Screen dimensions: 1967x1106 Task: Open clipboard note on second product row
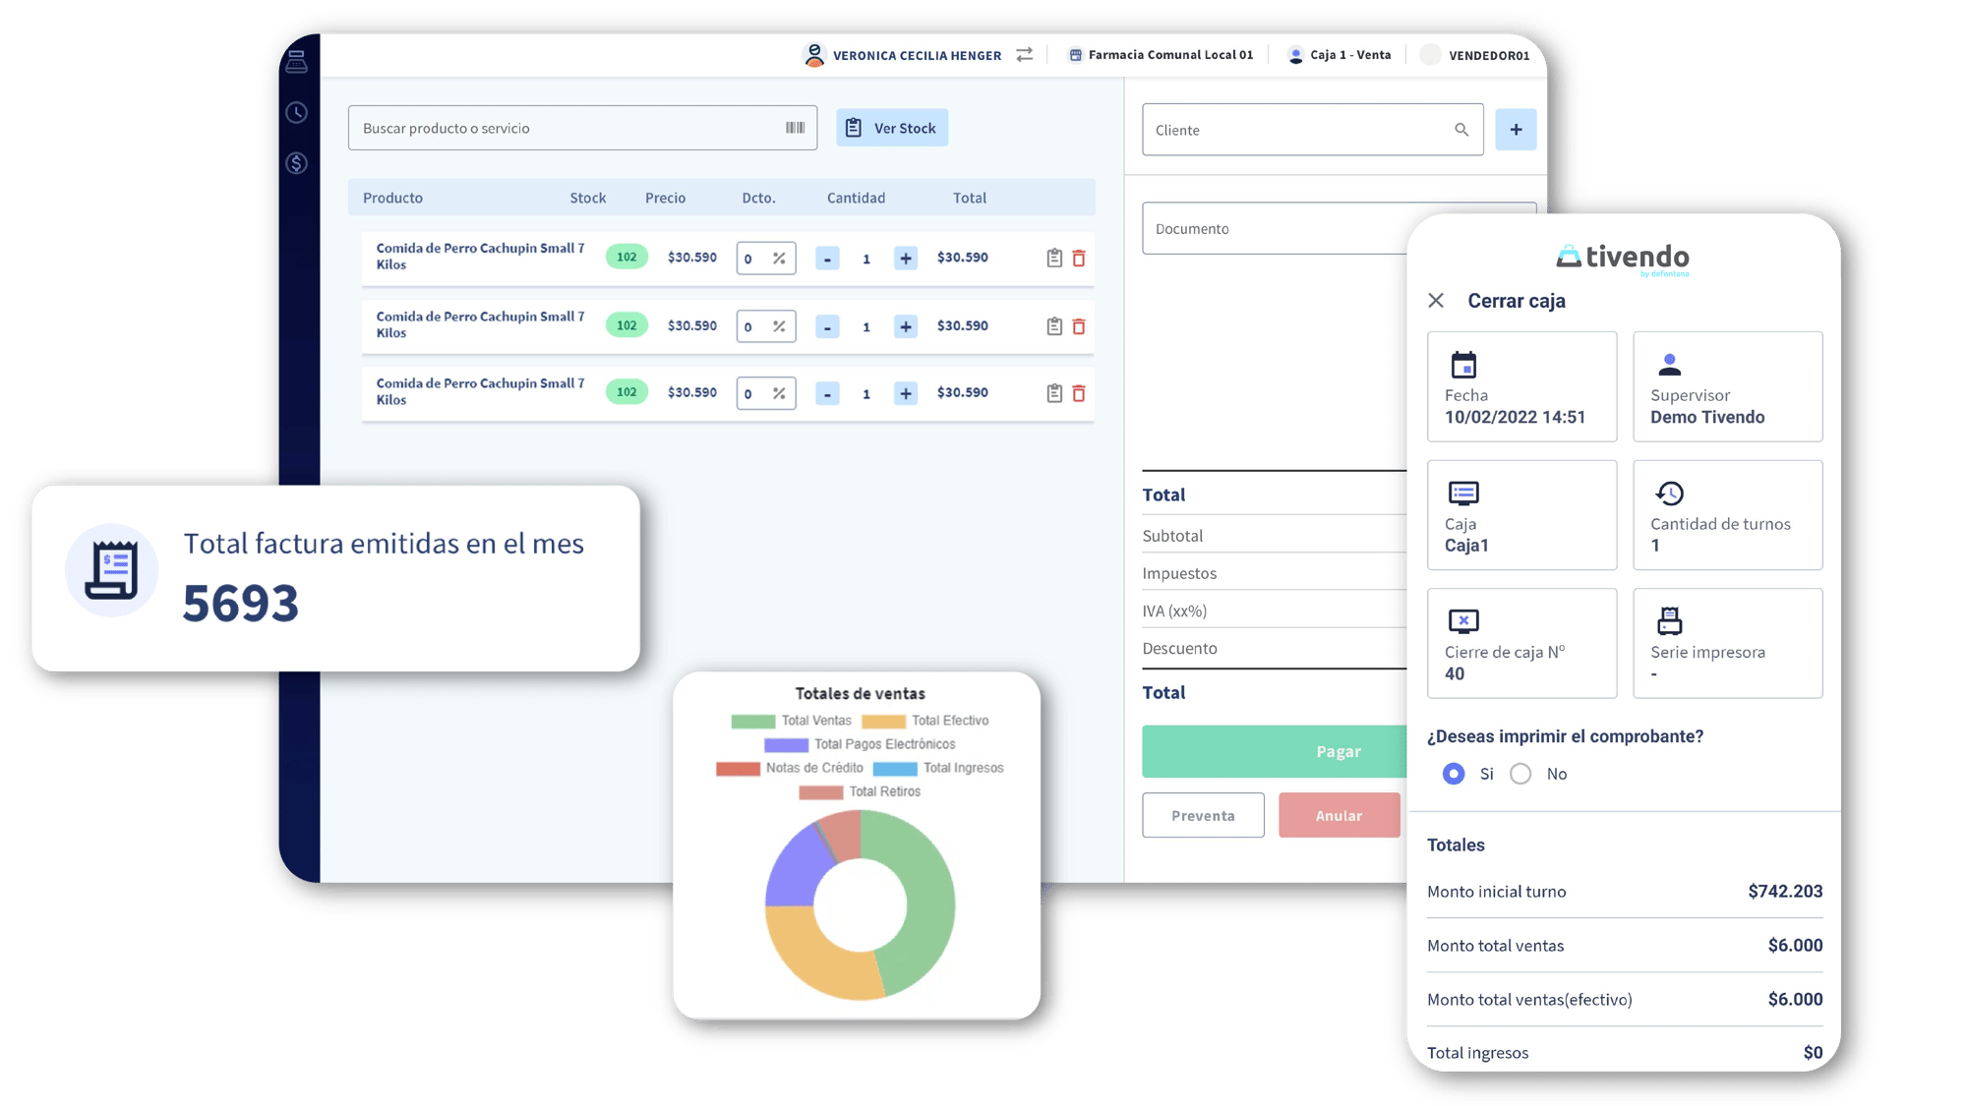coord(1054,326)
